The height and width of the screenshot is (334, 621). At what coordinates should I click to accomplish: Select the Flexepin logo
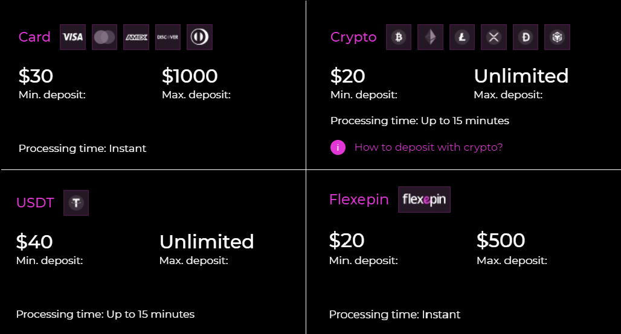[424, 200]
